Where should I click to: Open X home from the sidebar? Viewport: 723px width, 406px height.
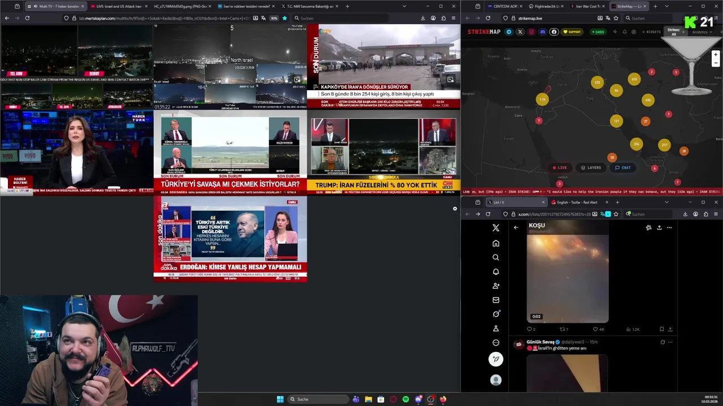click(496, 243)
